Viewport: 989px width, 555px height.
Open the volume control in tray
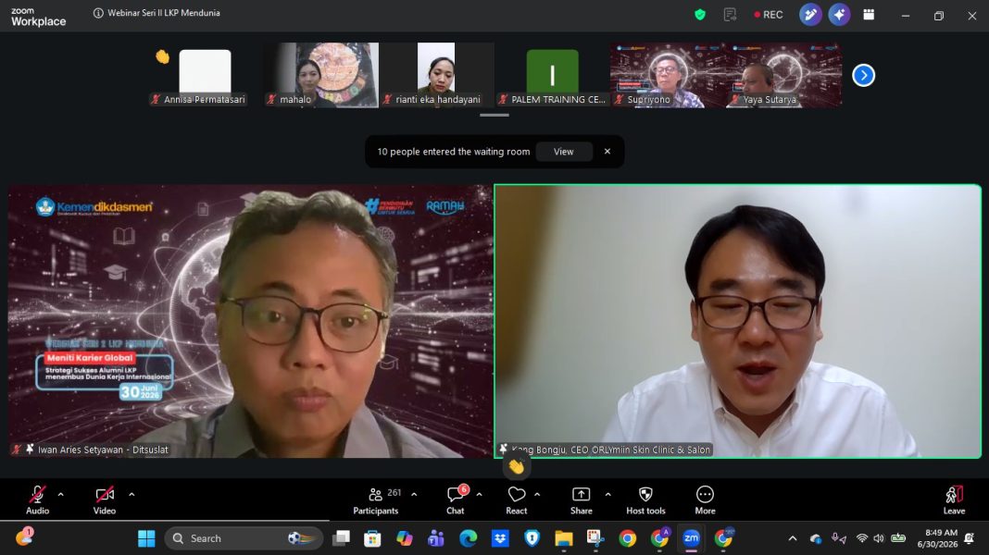879,538
